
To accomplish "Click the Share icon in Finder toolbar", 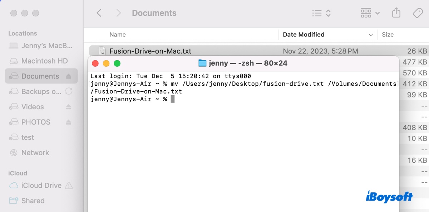I will (x=396, y=13).
